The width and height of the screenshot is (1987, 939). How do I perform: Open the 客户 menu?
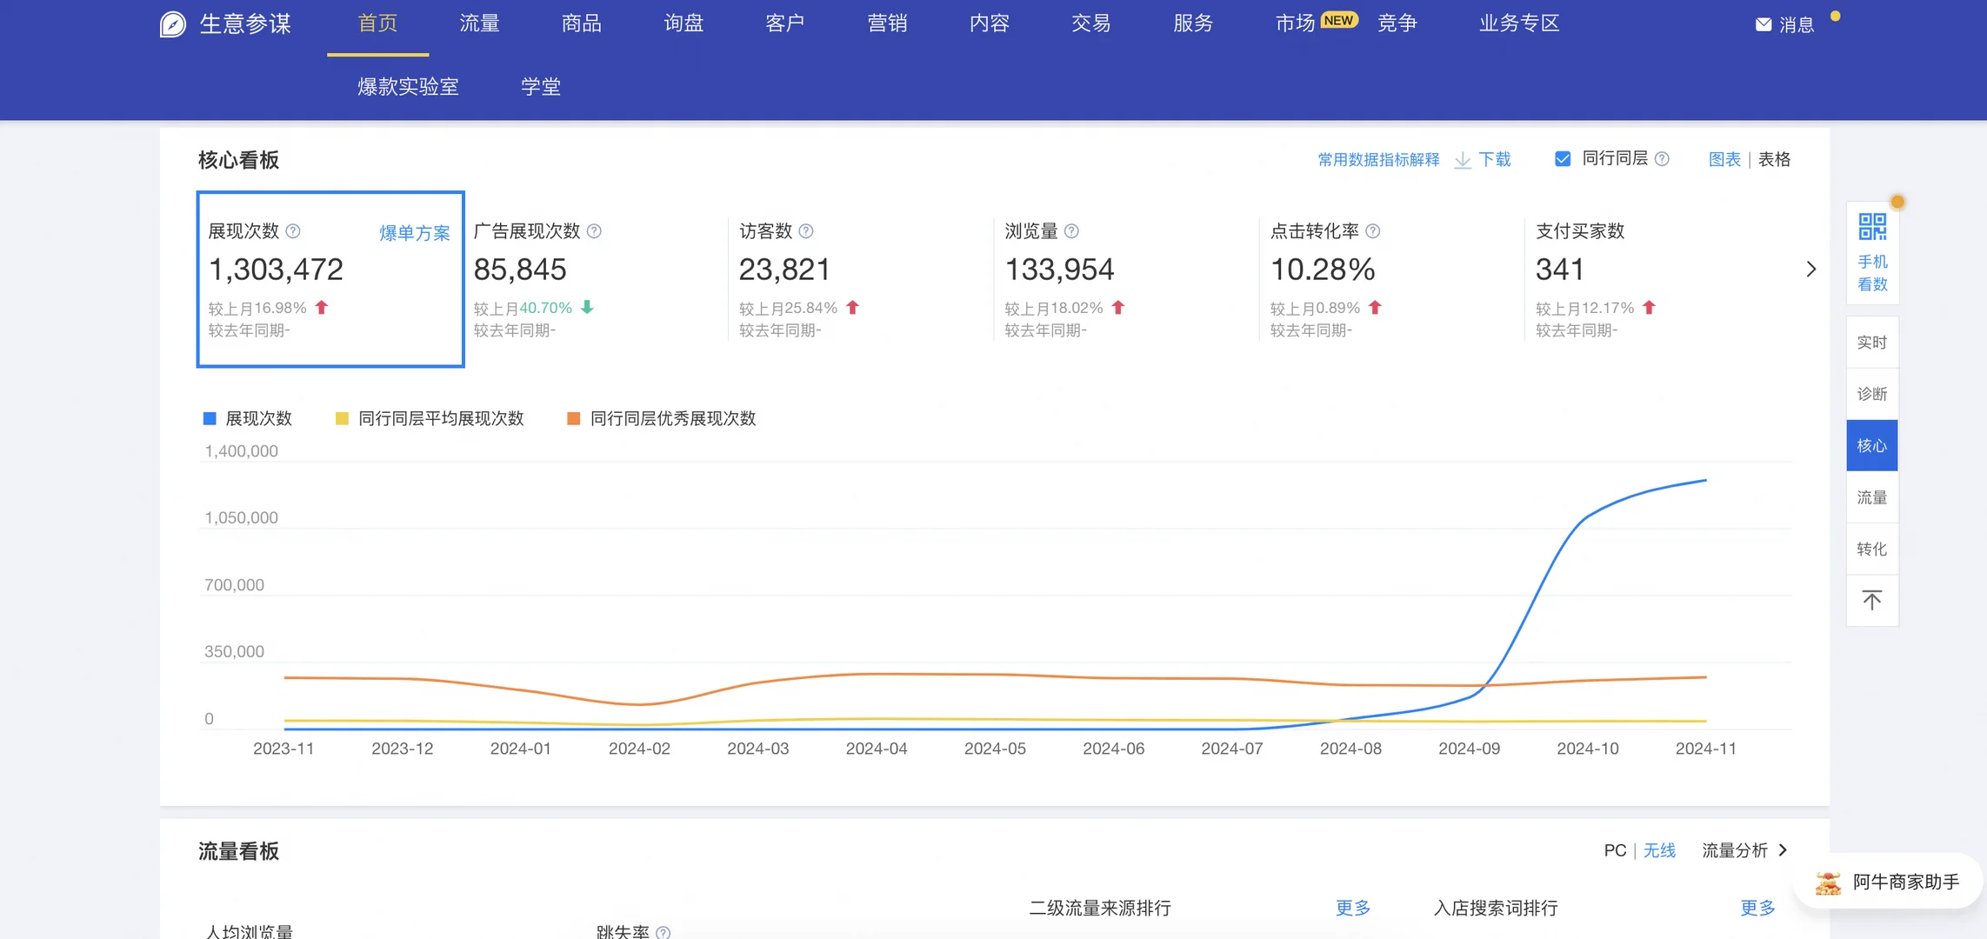click(x=785, y=23)
